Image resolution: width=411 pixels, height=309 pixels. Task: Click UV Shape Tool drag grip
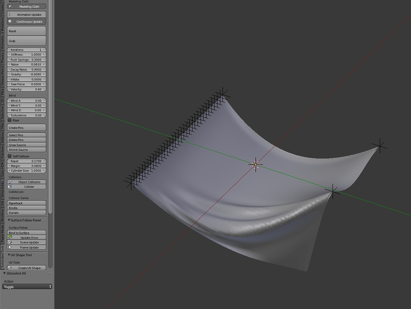point(45,255)
